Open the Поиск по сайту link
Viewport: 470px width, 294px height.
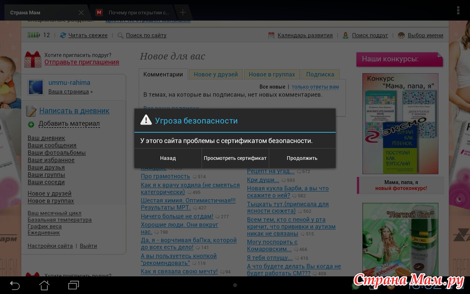(x=146, y=35)
